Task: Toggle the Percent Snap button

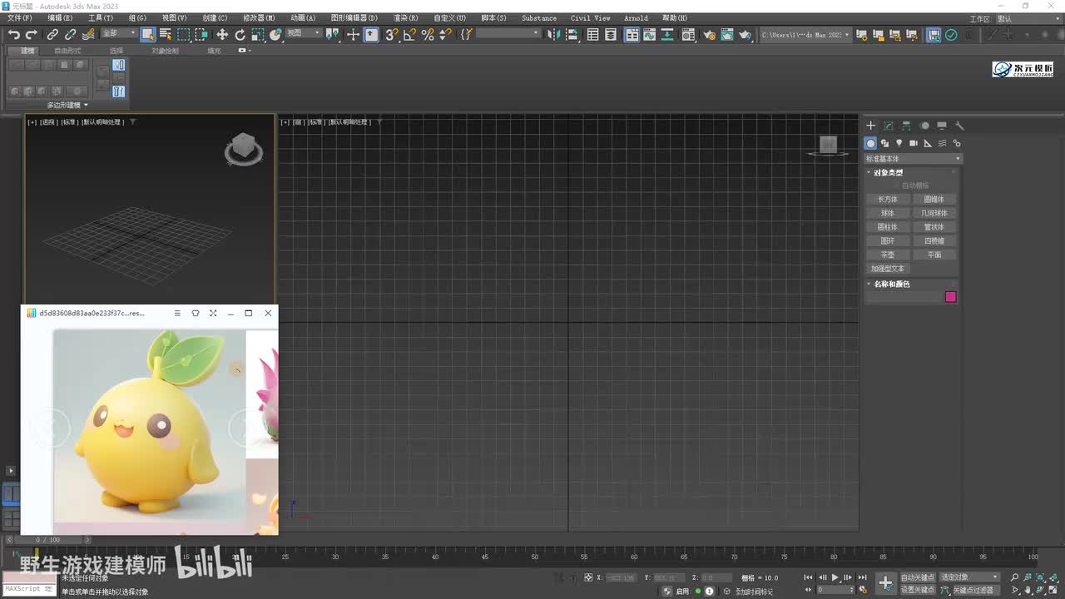Action: coord(428,34)
